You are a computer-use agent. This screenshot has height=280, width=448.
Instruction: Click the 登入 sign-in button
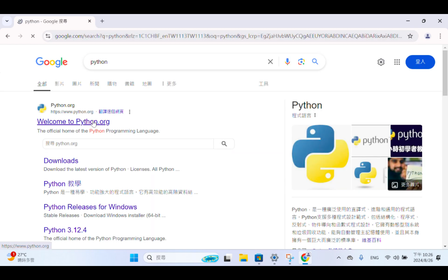(420, 62)
